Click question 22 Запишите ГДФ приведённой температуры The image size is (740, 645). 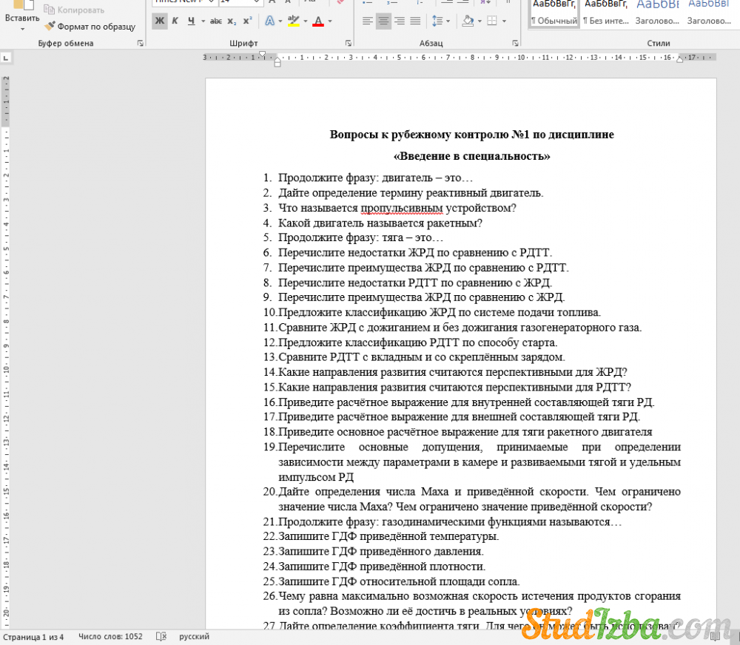click(388, 536)
